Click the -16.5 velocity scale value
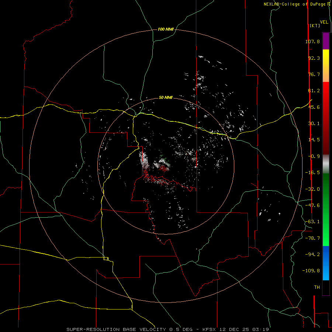Image resolution: width=332 pixels, height=332 pixels. click(x=312, y=173)
